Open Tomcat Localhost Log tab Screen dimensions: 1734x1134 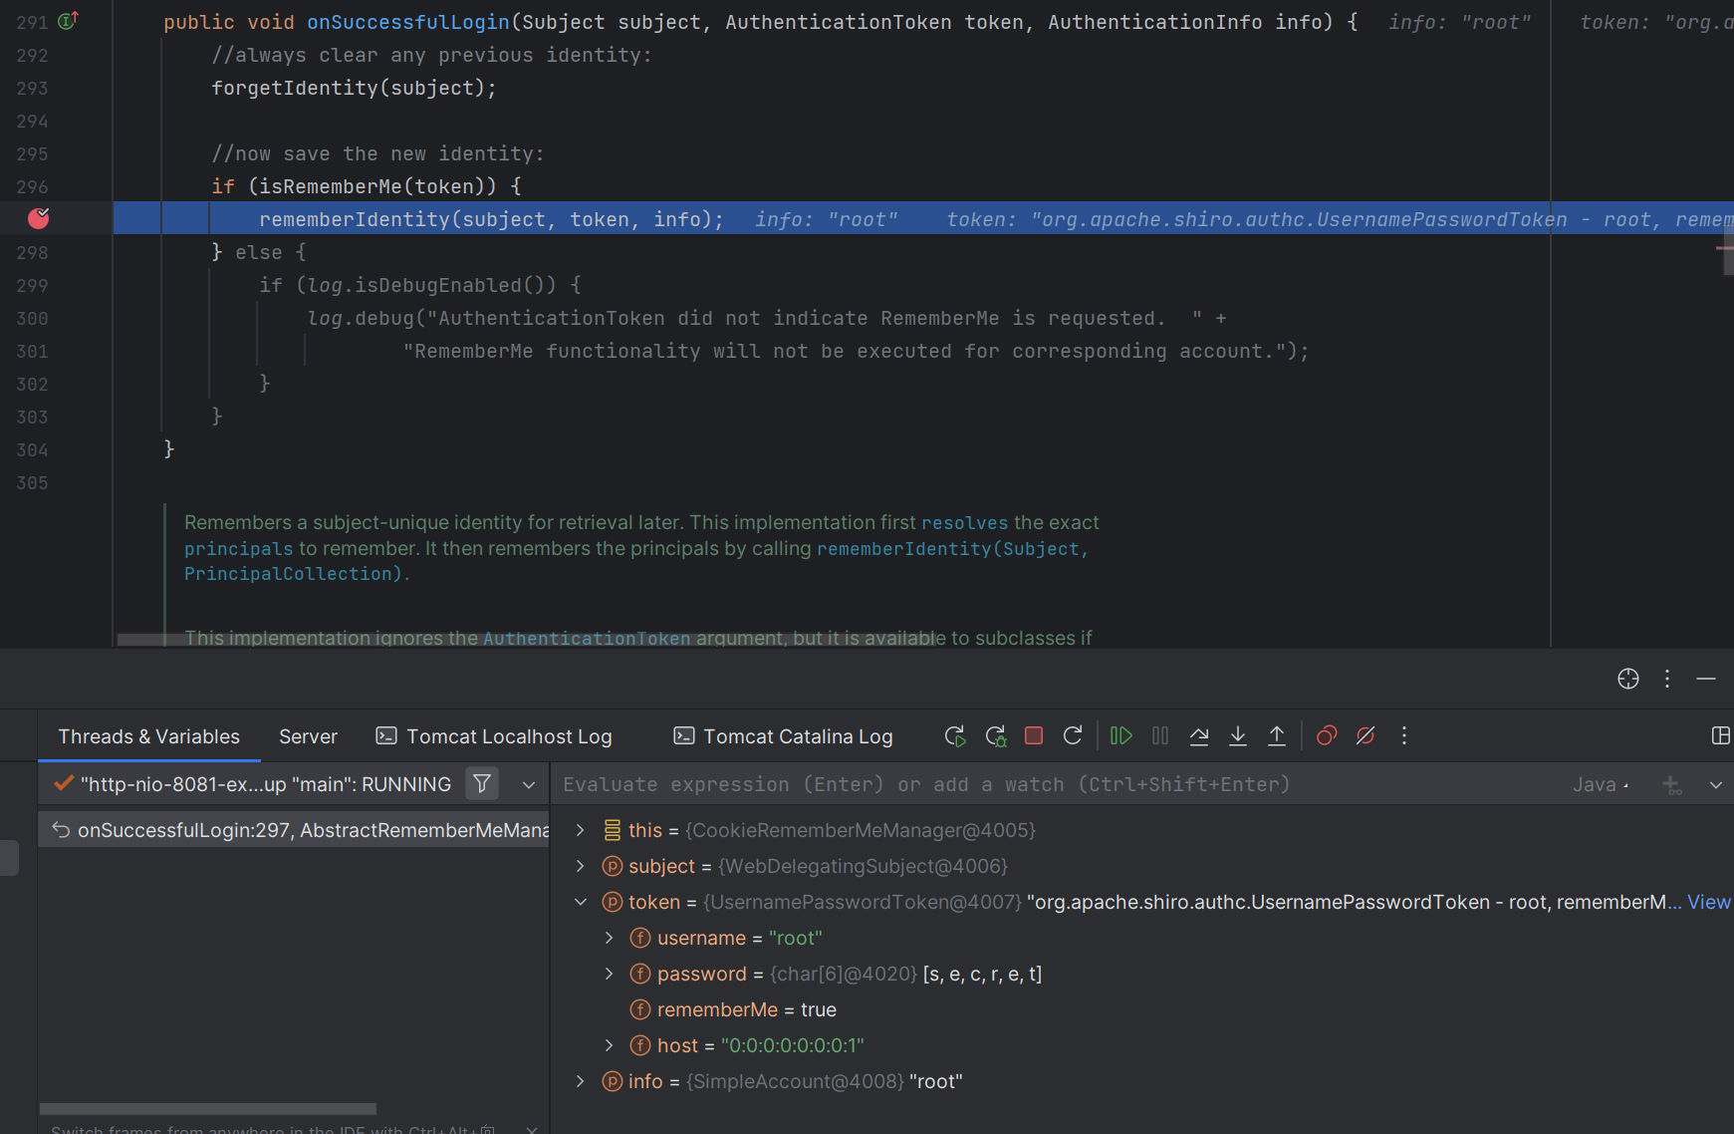coord(494,736)
